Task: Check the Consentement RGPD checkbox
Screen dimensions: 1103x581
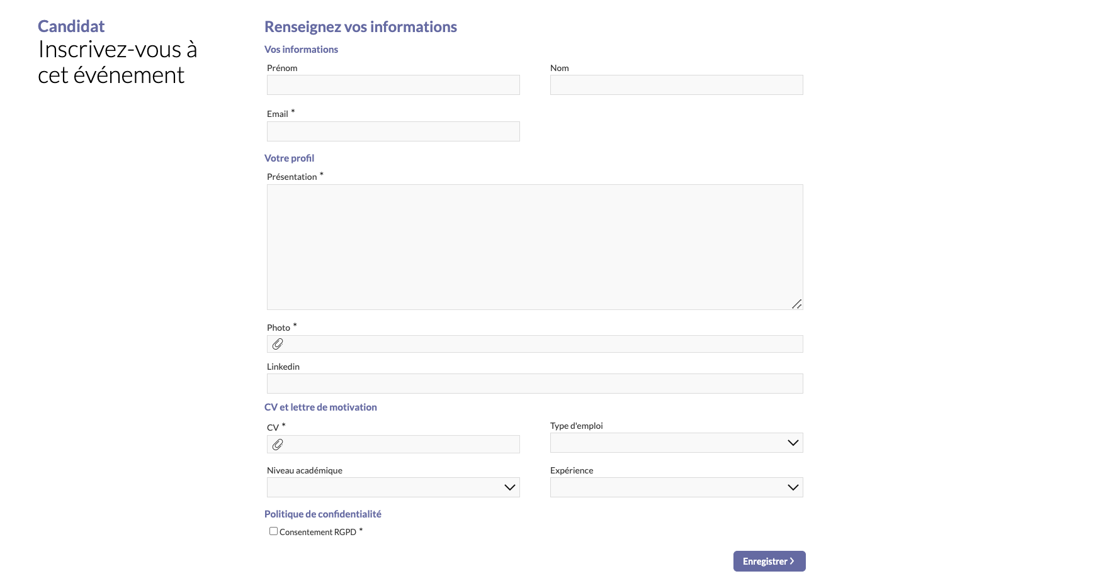Action: coord(273,531)
